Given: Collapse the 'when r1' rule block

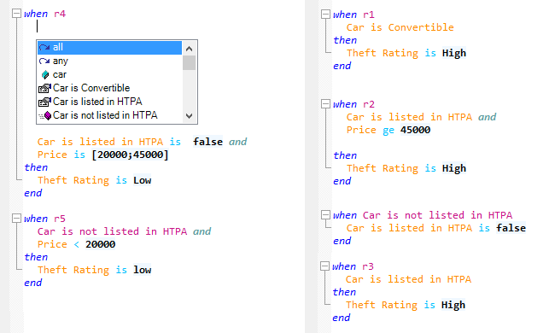Looking at the screenshot, I should [x=325, y=15].
